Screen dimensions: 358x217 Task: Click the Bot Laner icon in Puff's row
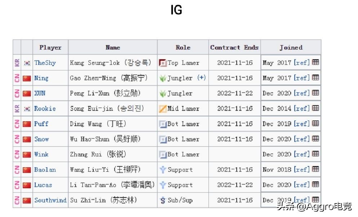pyautogui.click(x=162, y=124)
